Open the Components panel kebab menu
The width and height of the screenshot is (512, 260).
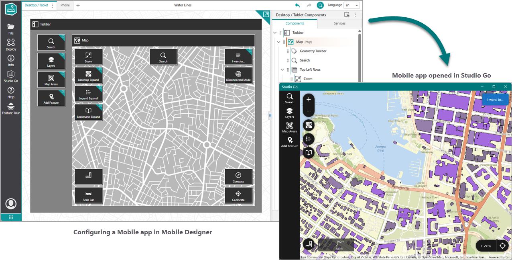(356, 15)
